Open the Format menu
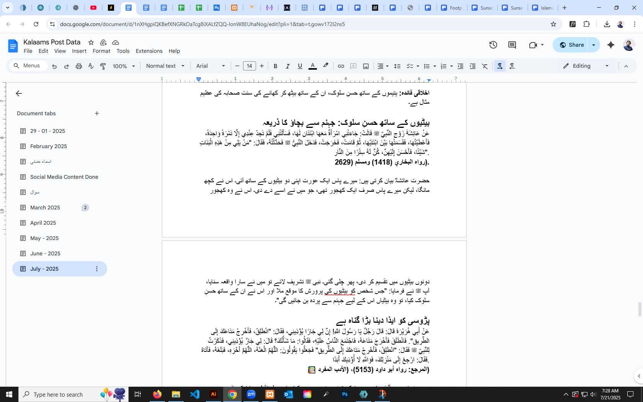 tap(101, 51)
